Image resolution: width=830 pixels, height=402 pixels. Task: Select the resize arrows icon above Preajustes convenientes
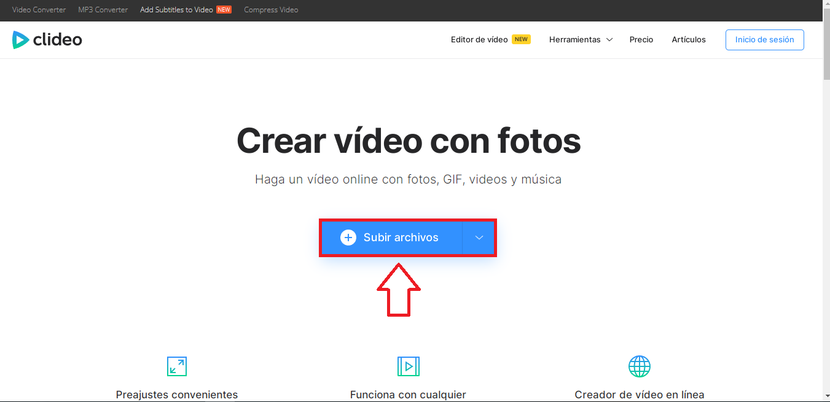pos(176,366)
